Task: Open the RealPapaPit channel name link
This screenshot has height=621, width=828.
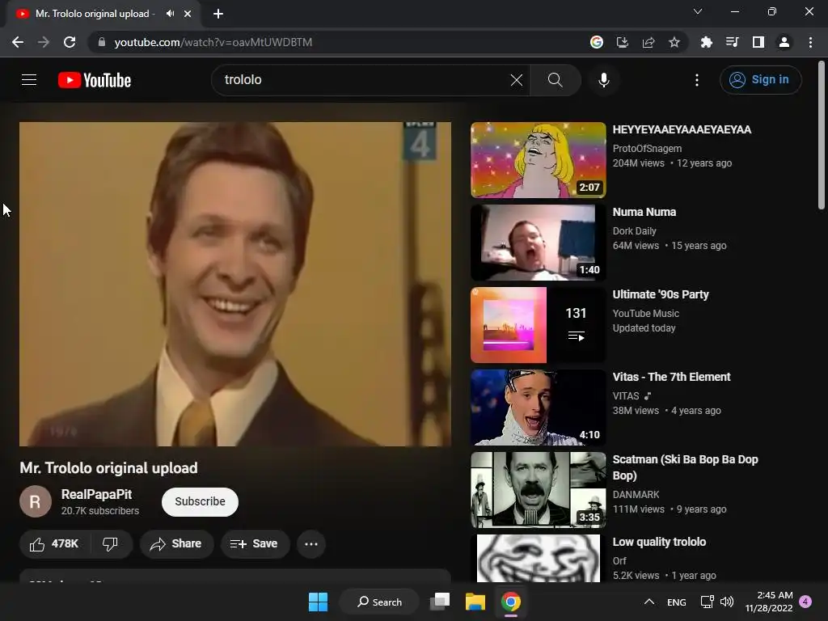Action: [x=97, y=494]
